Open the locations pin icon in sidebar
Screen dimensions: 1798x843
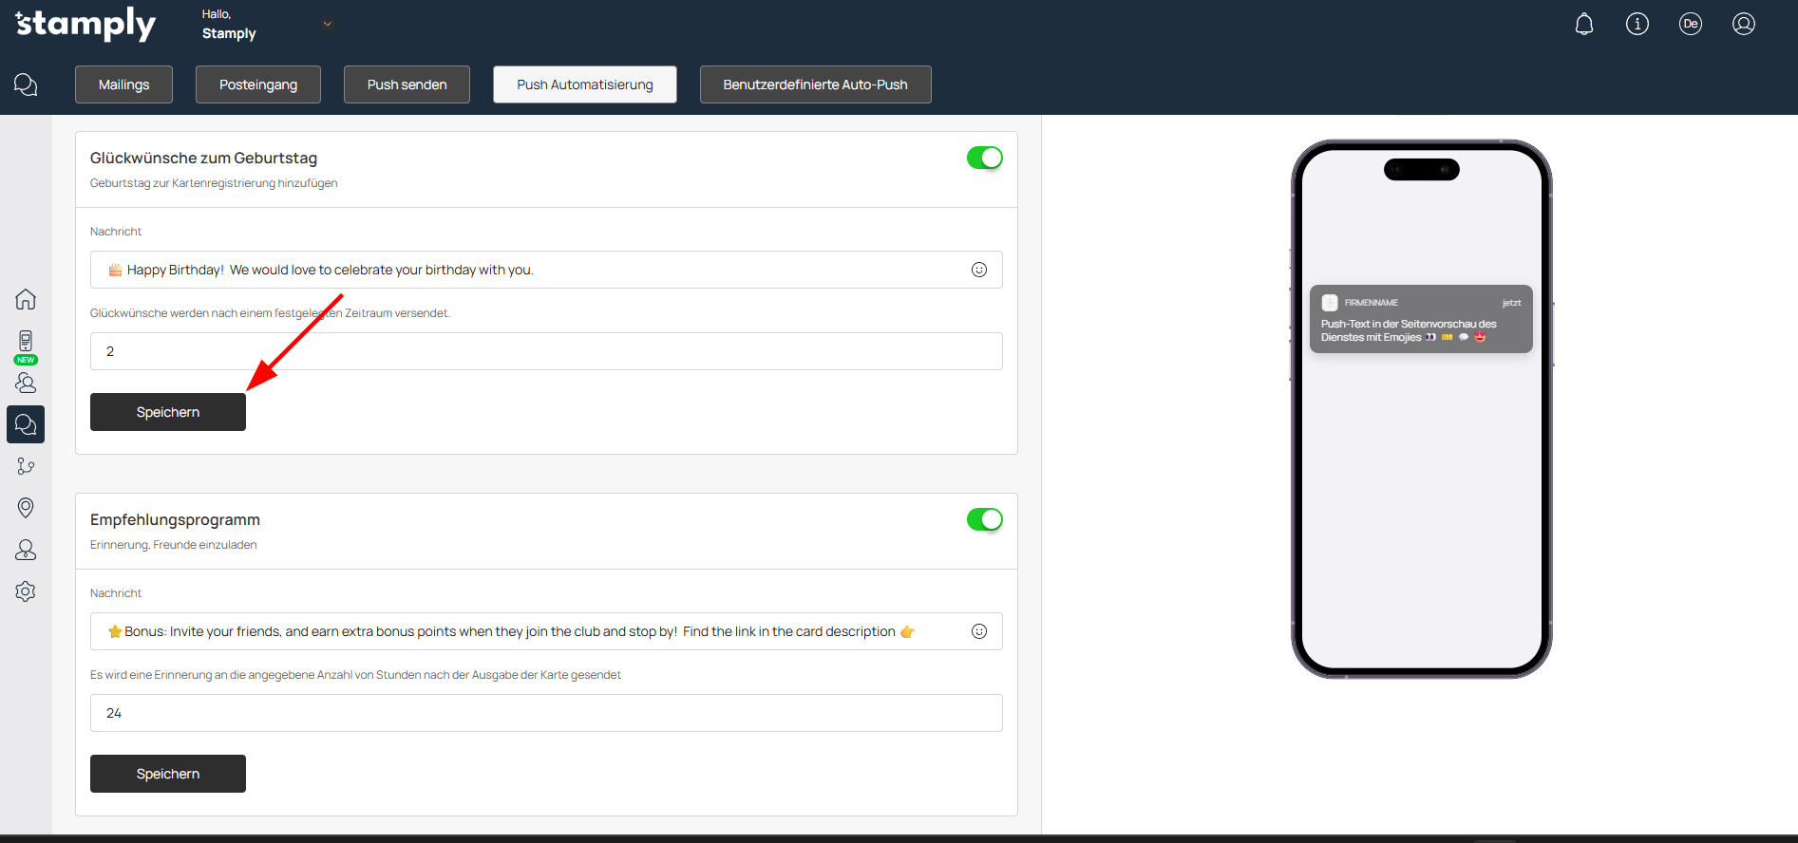pos(26,508)
